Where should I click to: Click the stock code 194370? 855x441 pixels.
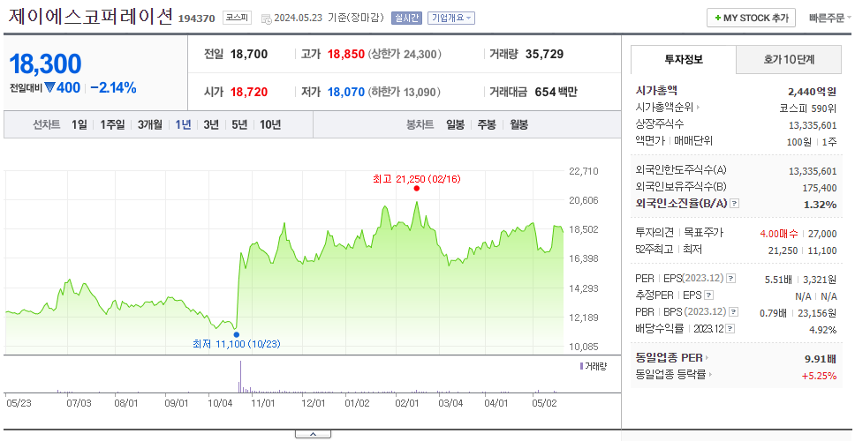coord(197,19)
